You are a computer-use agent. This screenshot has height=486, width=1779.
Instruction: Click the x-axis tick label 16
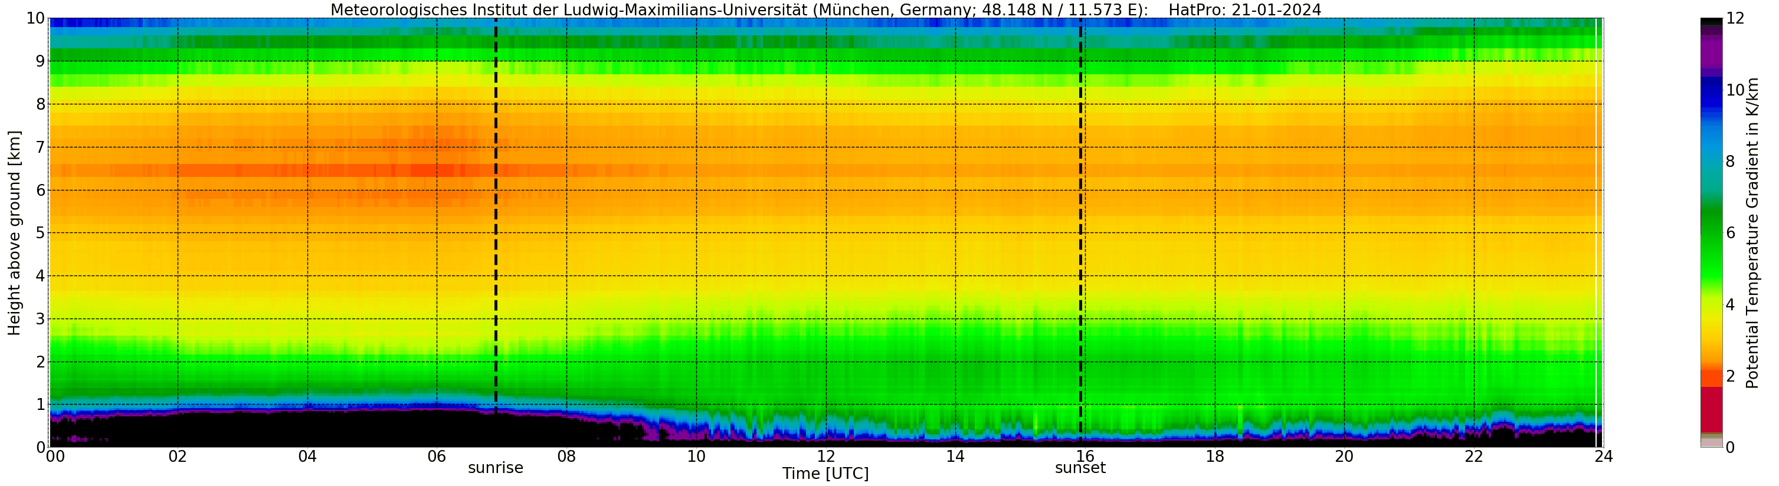[x=1085, y=457]
